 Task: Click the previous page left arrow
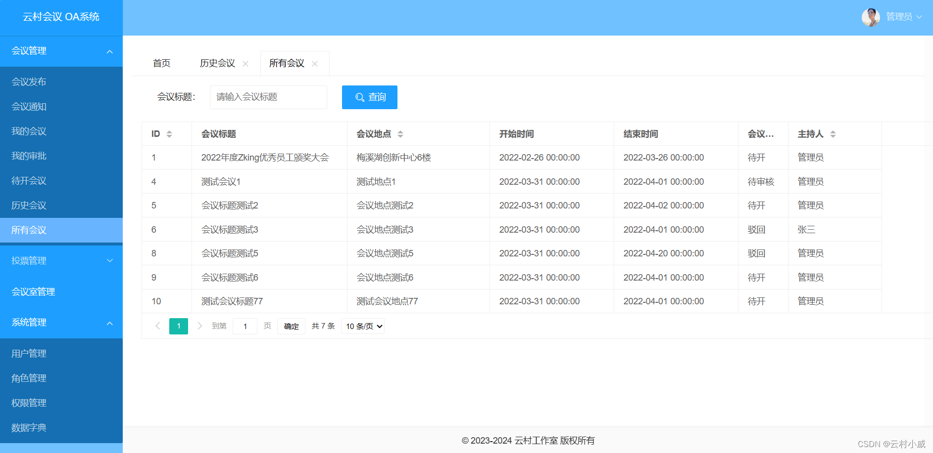point(158,326)
